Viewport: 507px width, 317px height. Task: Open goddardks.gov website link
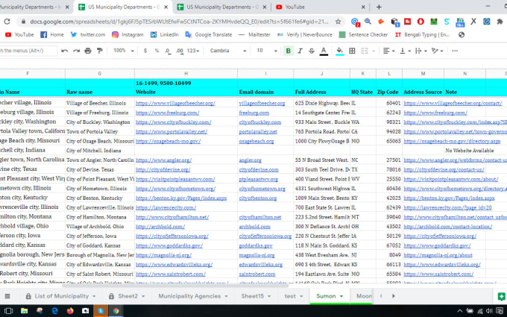pos(169,245)
